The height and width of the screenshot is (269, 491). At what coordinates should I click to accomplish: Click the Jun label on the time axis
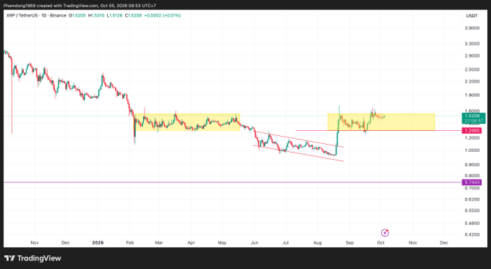pos(255,243)
